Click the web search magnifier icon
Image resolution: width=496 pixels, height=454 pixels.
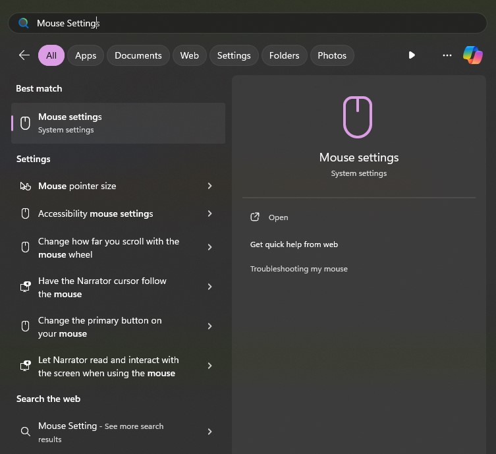[x=25, y=432]
